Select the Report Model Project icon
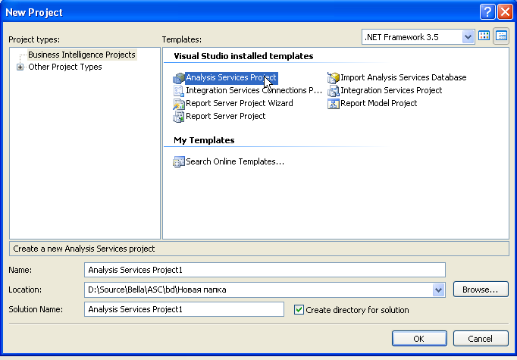The image size is (517, 360). coord(334,104)
